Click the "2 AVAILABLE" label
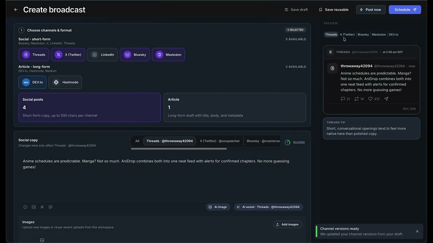 tap(296, 67)
